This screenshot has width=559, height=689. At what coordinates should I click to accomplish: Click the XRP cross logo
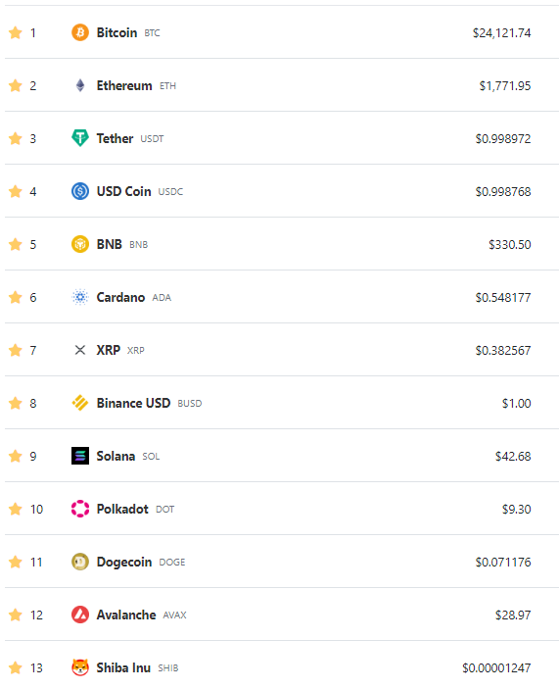click(80, 350)
